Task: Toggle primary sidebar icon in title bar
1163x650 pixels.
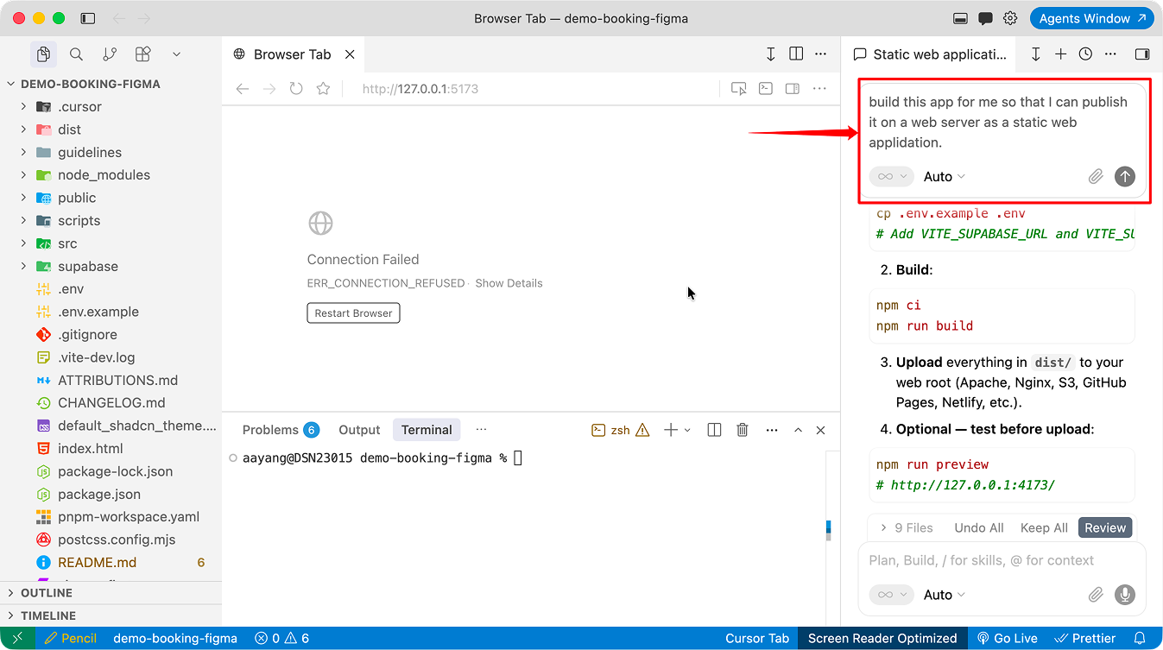Action: tap(88, 18)
